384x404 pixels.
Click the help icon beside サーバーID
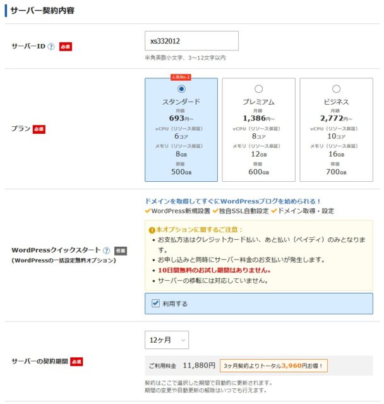point(51,46)
